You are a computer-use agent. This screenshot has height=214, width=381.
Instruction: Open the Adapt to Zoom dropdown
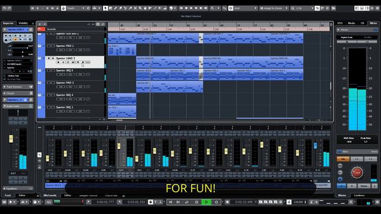pyautogui.click(x=274, y=8)
